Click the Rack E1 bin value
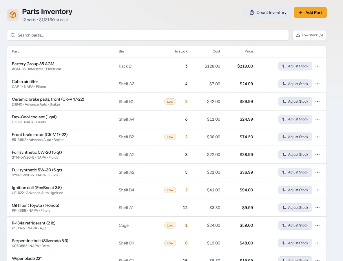 (x=125, y=66)
